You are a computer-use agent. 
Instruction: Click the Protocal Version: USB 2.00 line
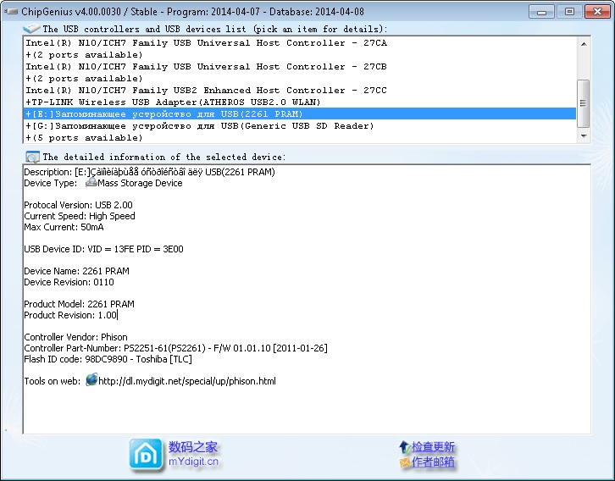pos(79,205)
